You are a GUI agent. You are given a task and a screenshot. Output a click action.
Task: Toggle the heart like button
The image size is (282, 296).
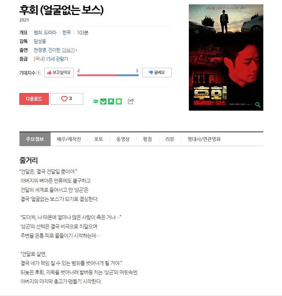67,99
